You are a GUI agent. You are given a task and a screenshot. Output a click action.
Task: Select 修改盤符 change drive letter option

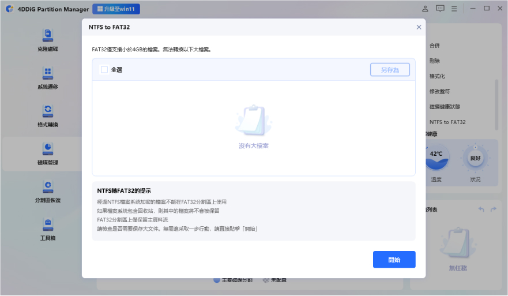[x=440, y=91]
